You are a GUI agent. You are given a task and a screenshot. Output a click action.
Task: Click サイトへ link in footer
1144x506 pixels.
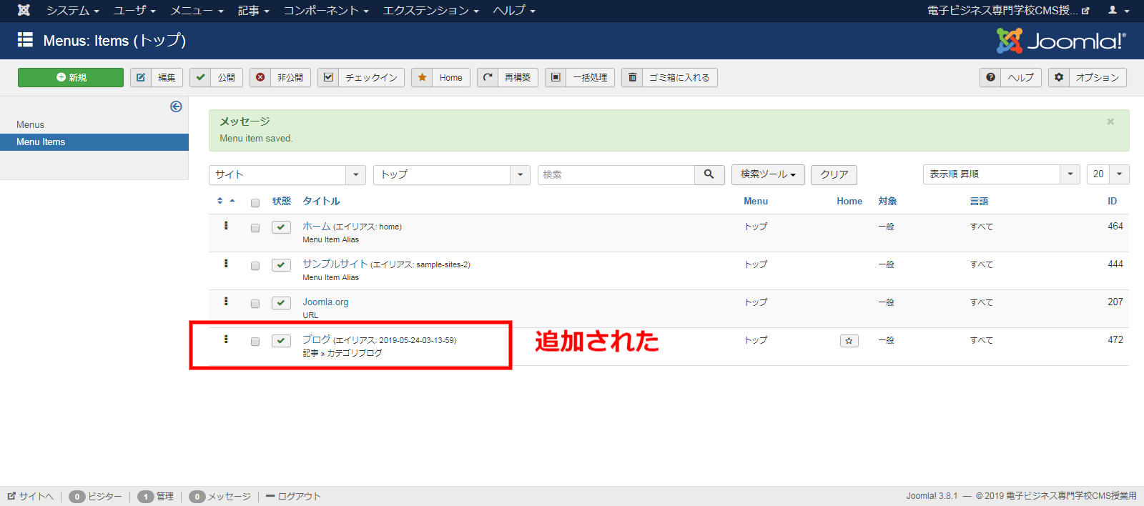(31, 496)
